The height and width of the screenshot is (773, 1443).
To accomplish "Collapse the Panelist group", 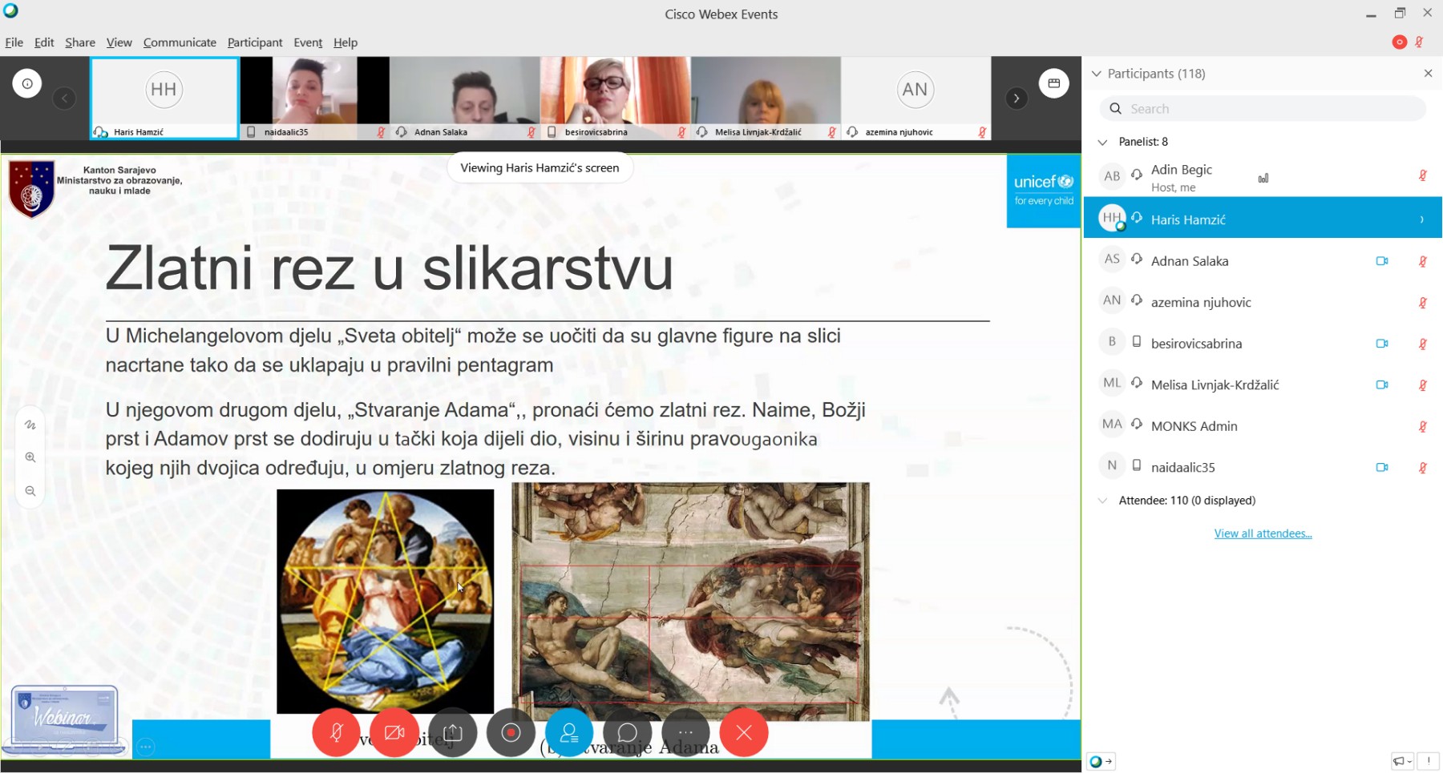I will pos(1103,142).
